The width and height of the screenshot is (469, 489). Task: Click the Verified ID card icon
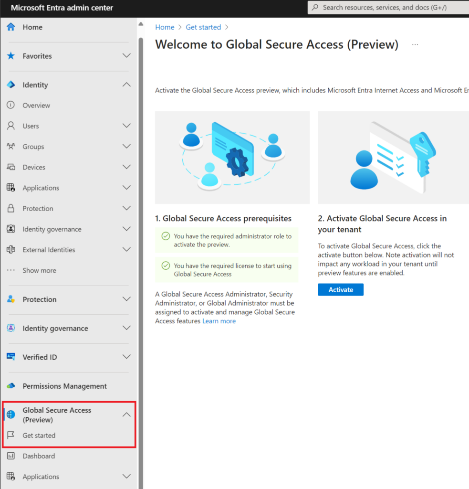11,357
